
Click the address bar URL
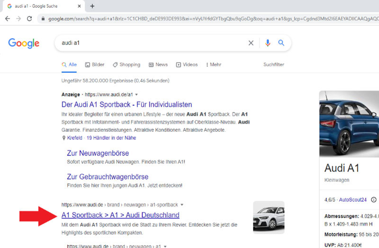[x=213, y=18]
